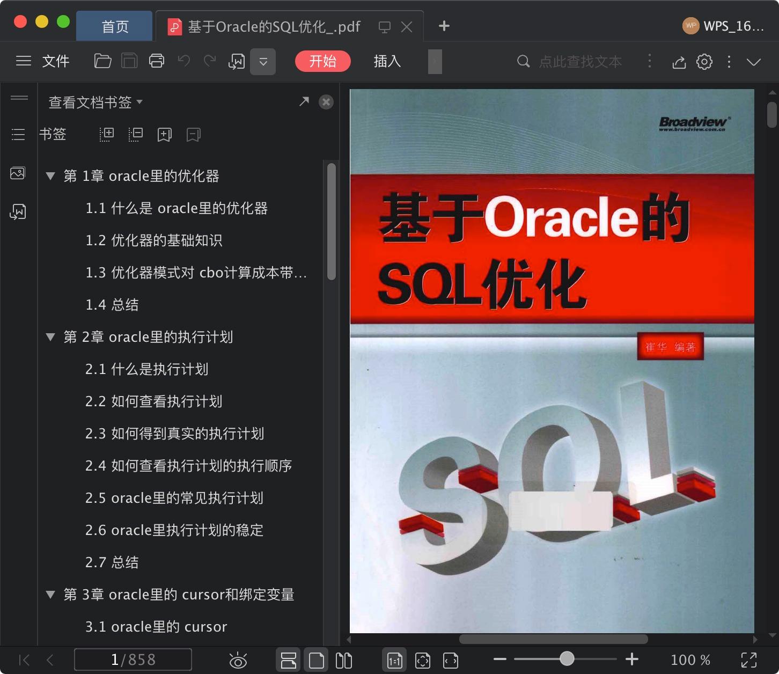Image resolution: width=779 pixels, height=674 pixels.
Task: Open 查看文档书签 dropdown
Action: 95,102
